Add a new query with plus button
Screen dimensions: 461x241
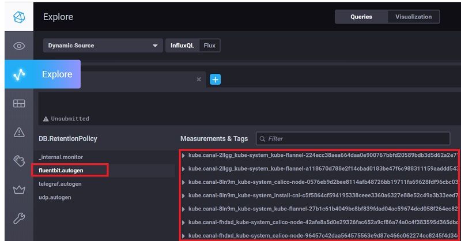[215, 80]
